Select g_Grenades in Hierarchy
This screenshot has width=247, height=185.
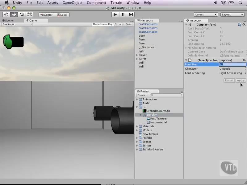pyautogui.click(x=146, y=47)
